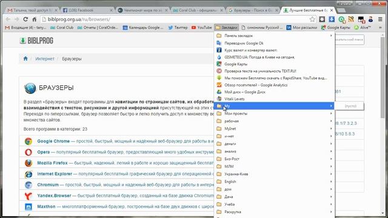The height and width of the screenshot is (218, 388).
Task: Click the Opera icon in the browser list
Action: click(x=28, y=152)
